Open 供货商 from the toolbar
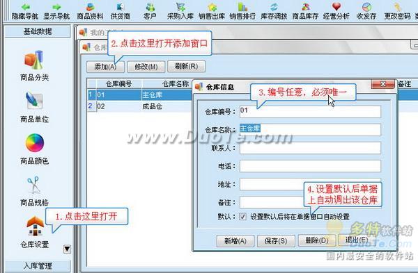Viewport: 418px width, 273px height. (x=121, y=11)
